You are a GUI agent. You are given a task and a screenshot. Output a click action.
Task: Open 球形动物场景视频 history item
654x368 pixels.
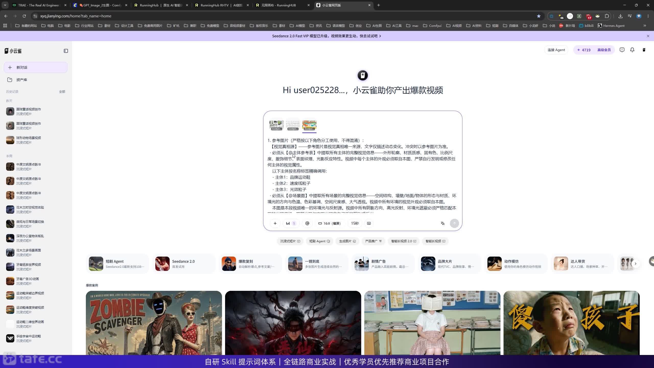[x=36, y=140]
